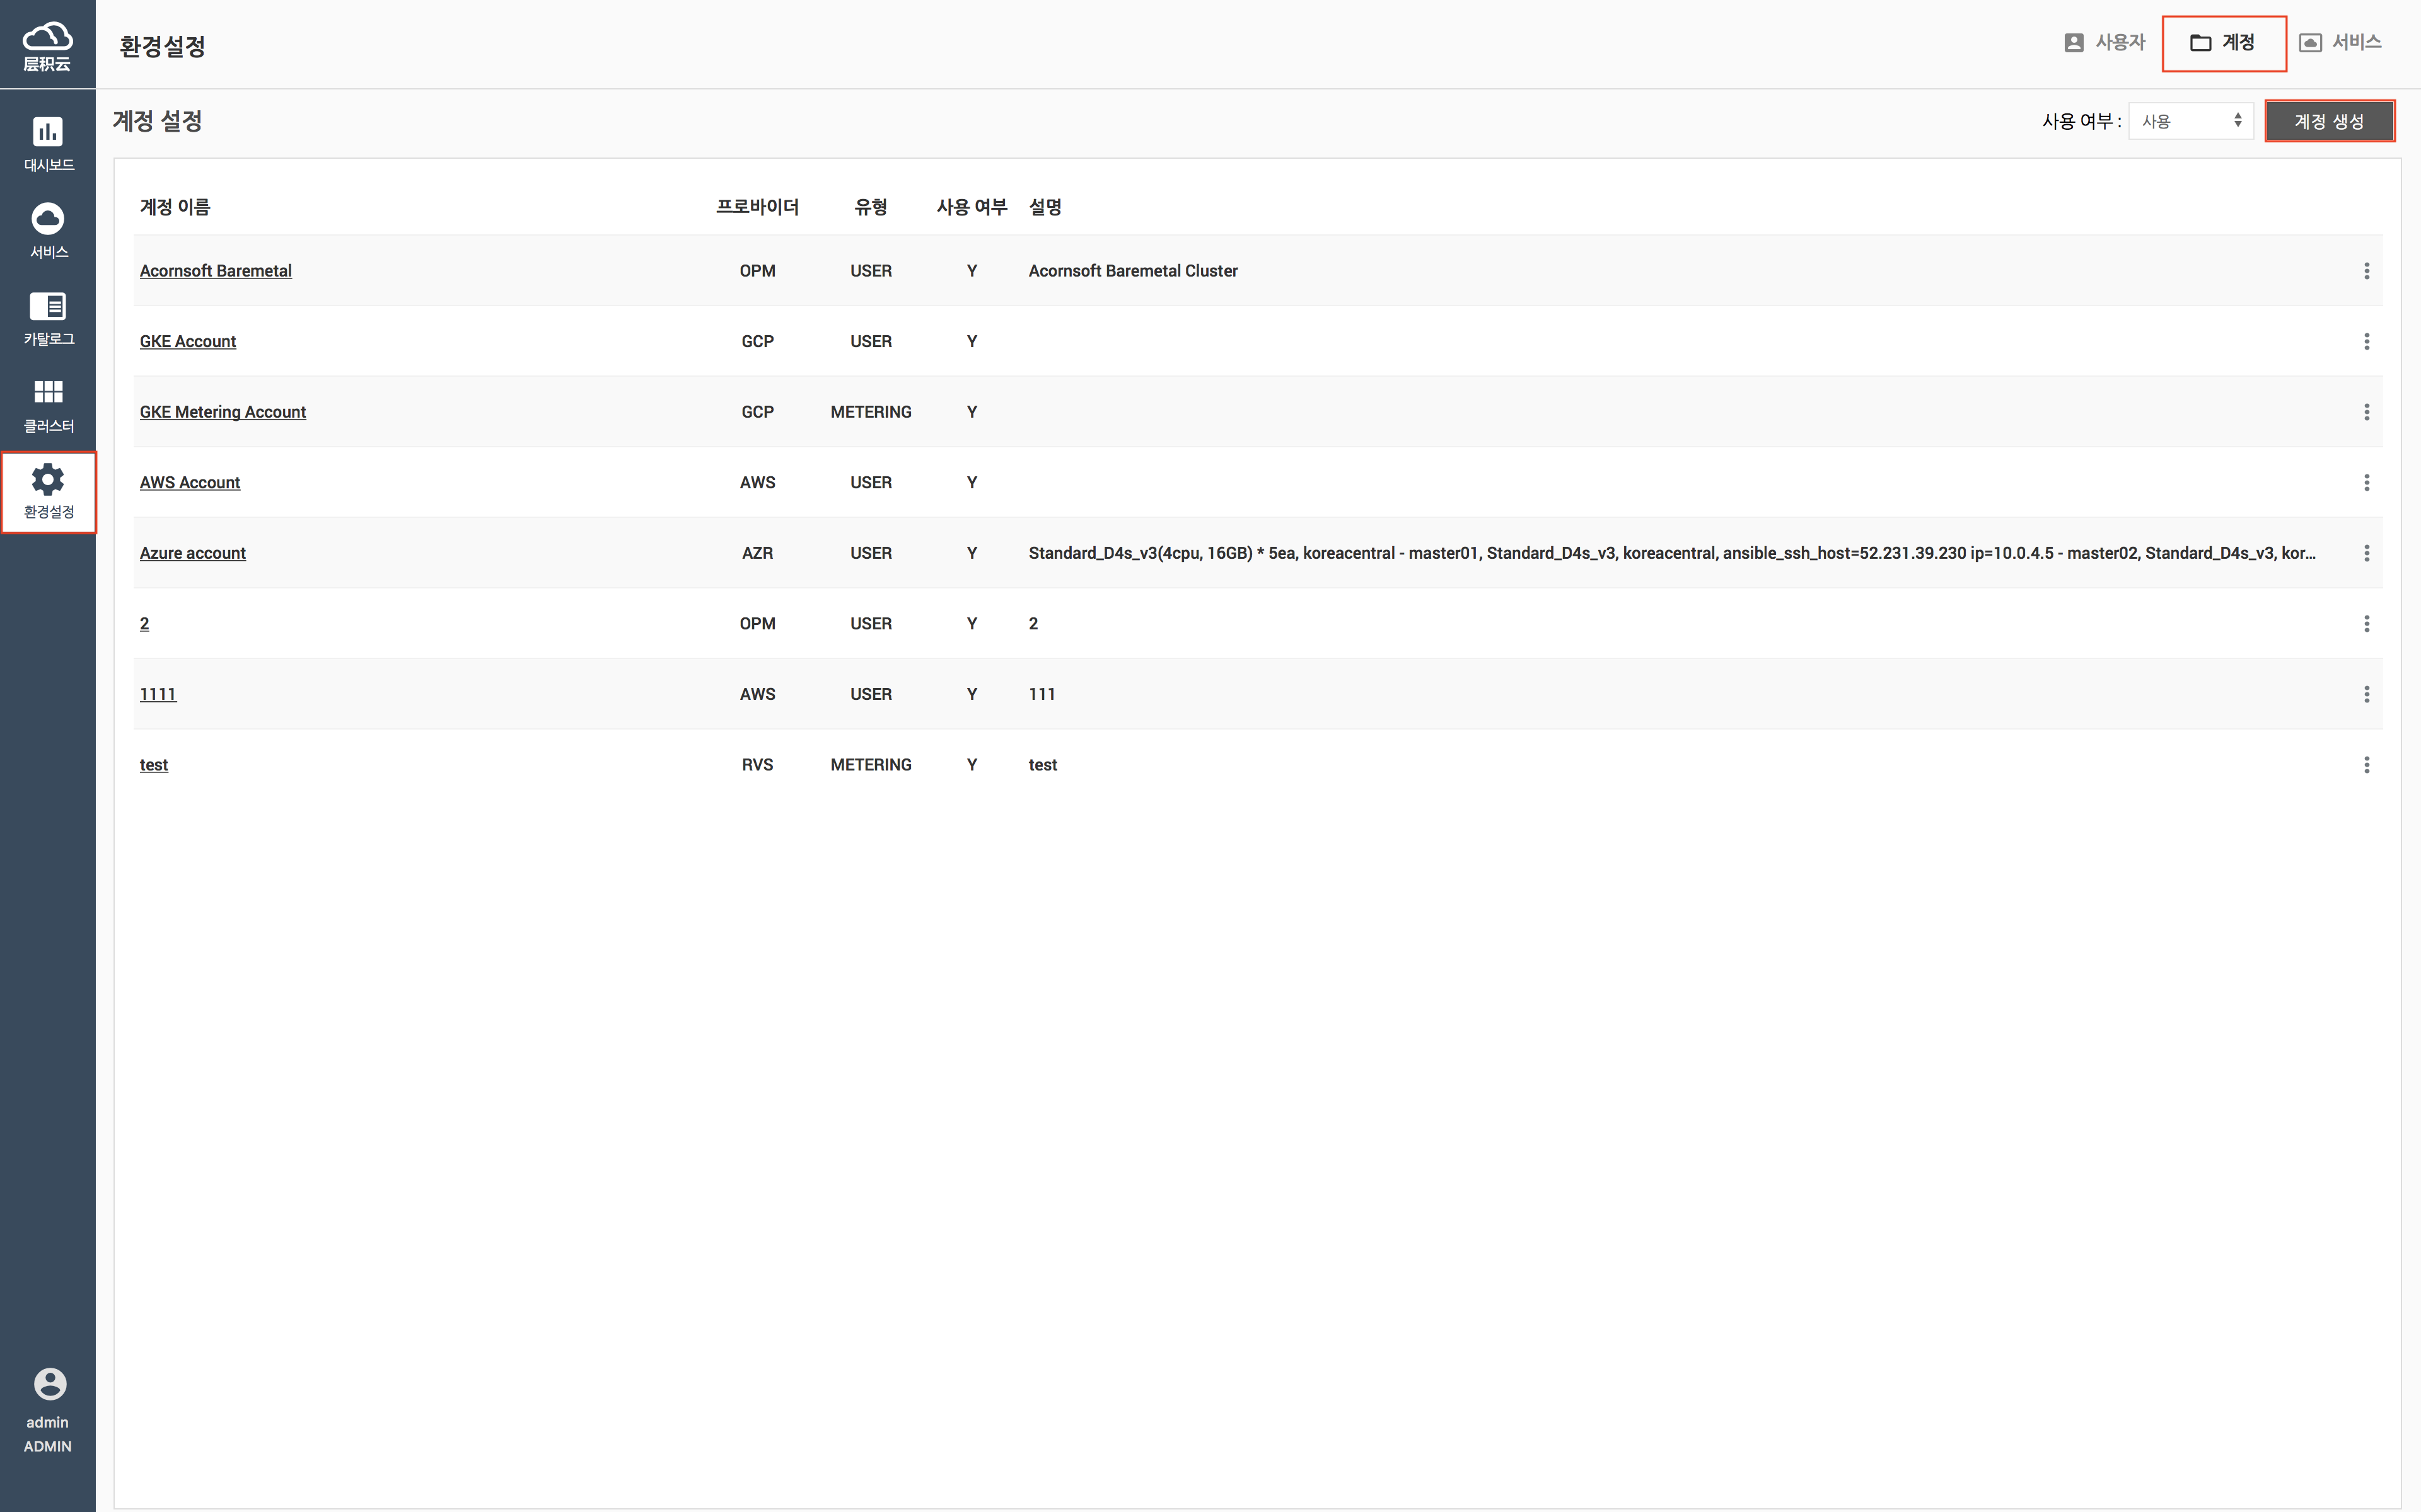
Task: Open the GKE Account link
Action: click(188, 342)
